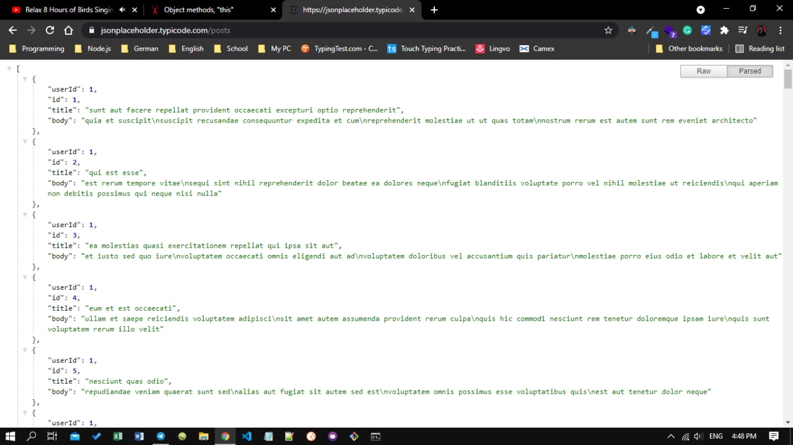Screen dimensions: 793x445
Task: Open the tab search dropdown arrow
Action: (701, 10)
